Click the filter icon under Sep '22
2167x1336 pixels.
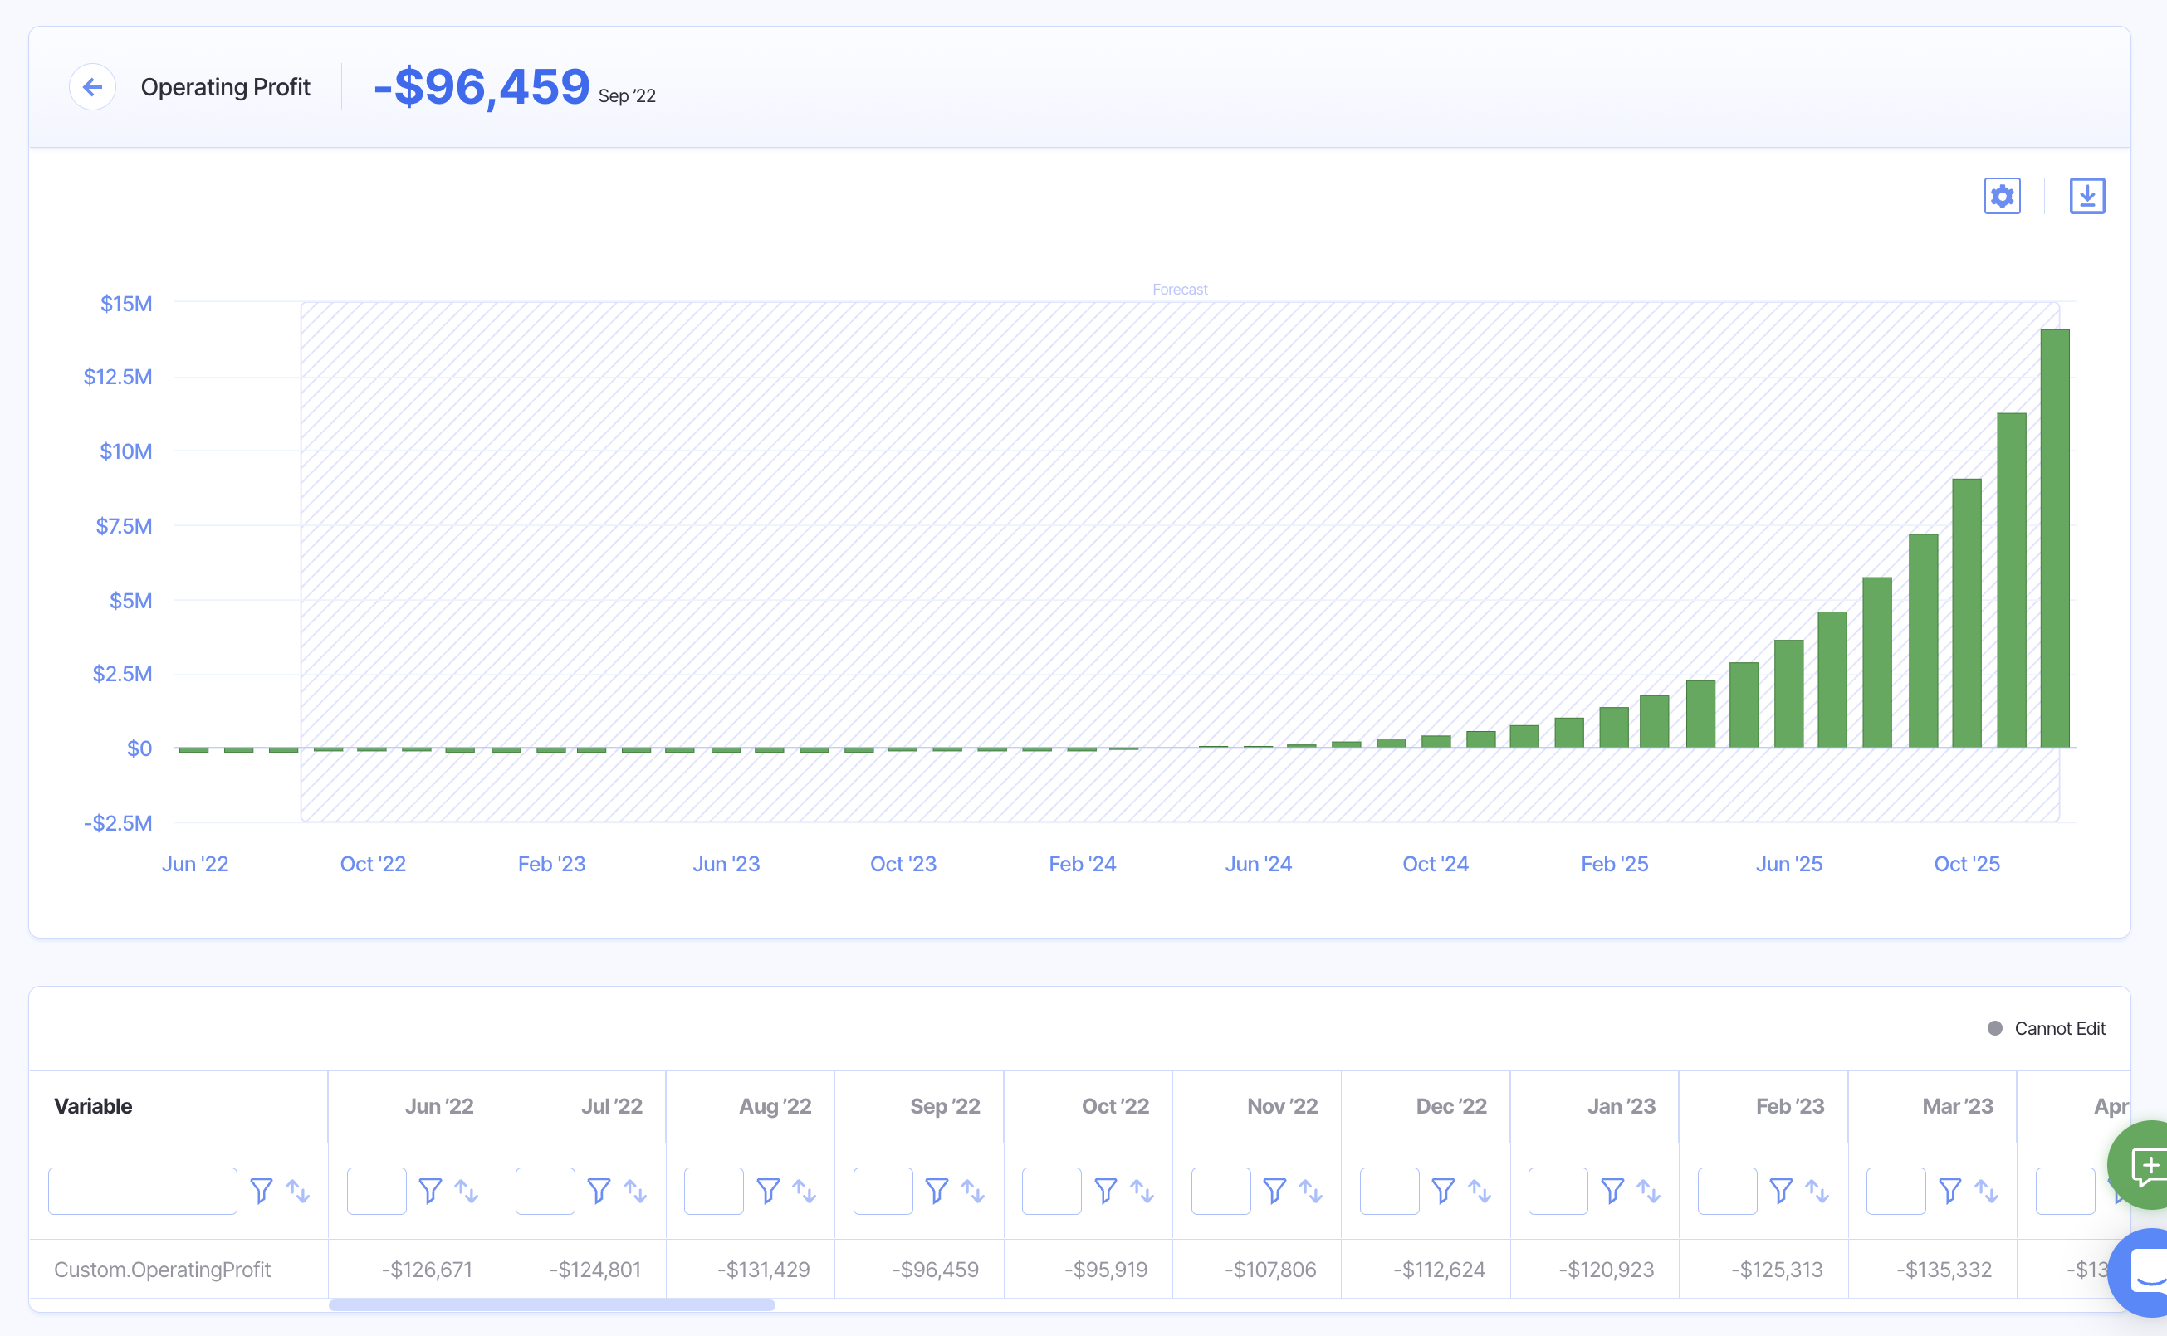click(937, 1190)
